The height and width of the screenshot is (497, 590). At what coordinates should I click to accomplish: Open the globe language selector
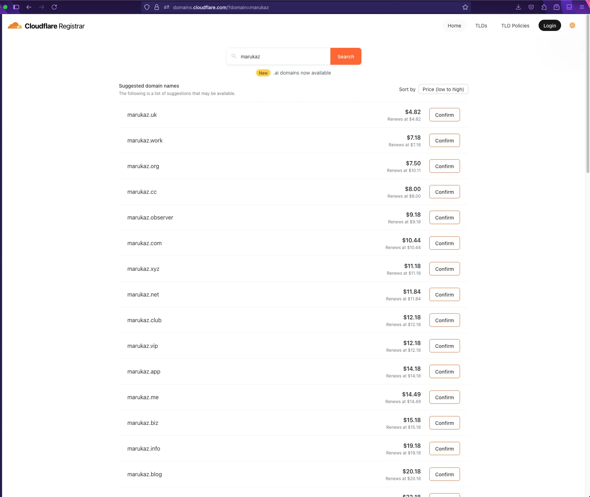(572, 25)
